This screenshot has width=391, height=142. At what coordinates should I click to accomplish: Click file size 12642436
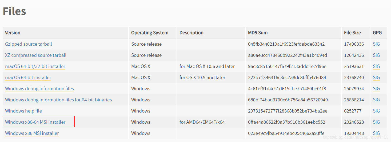[x=354, y=55]
